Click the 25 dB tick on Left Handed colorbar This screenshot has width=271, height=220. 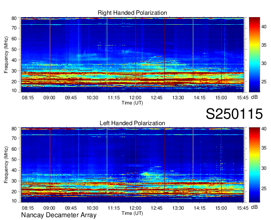tap(264, 189)
